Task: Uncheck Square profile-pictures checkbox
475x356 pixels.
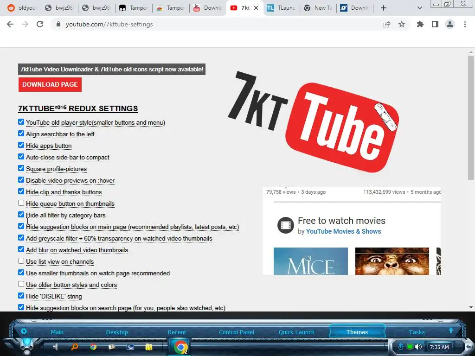Action: click(x=21, y=168)
